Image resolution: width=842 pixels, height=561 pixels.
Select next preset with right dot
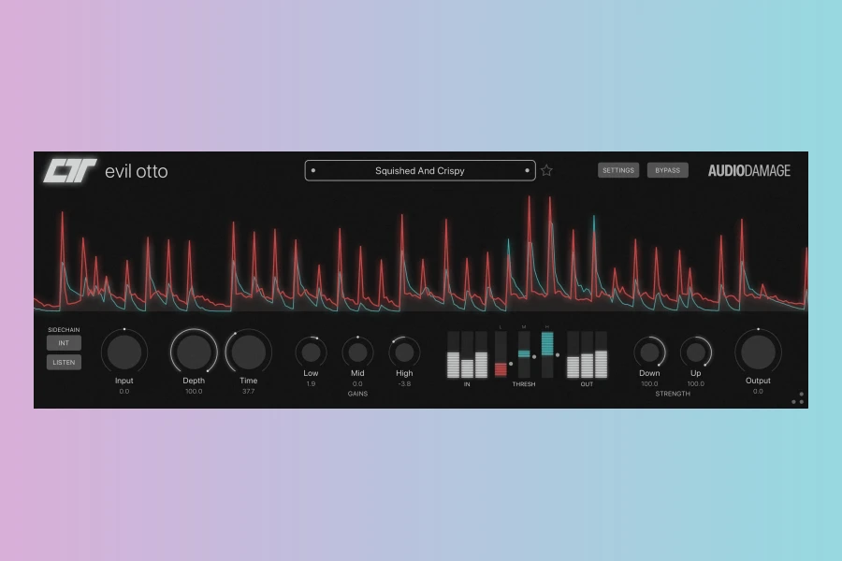click(528, 170)
